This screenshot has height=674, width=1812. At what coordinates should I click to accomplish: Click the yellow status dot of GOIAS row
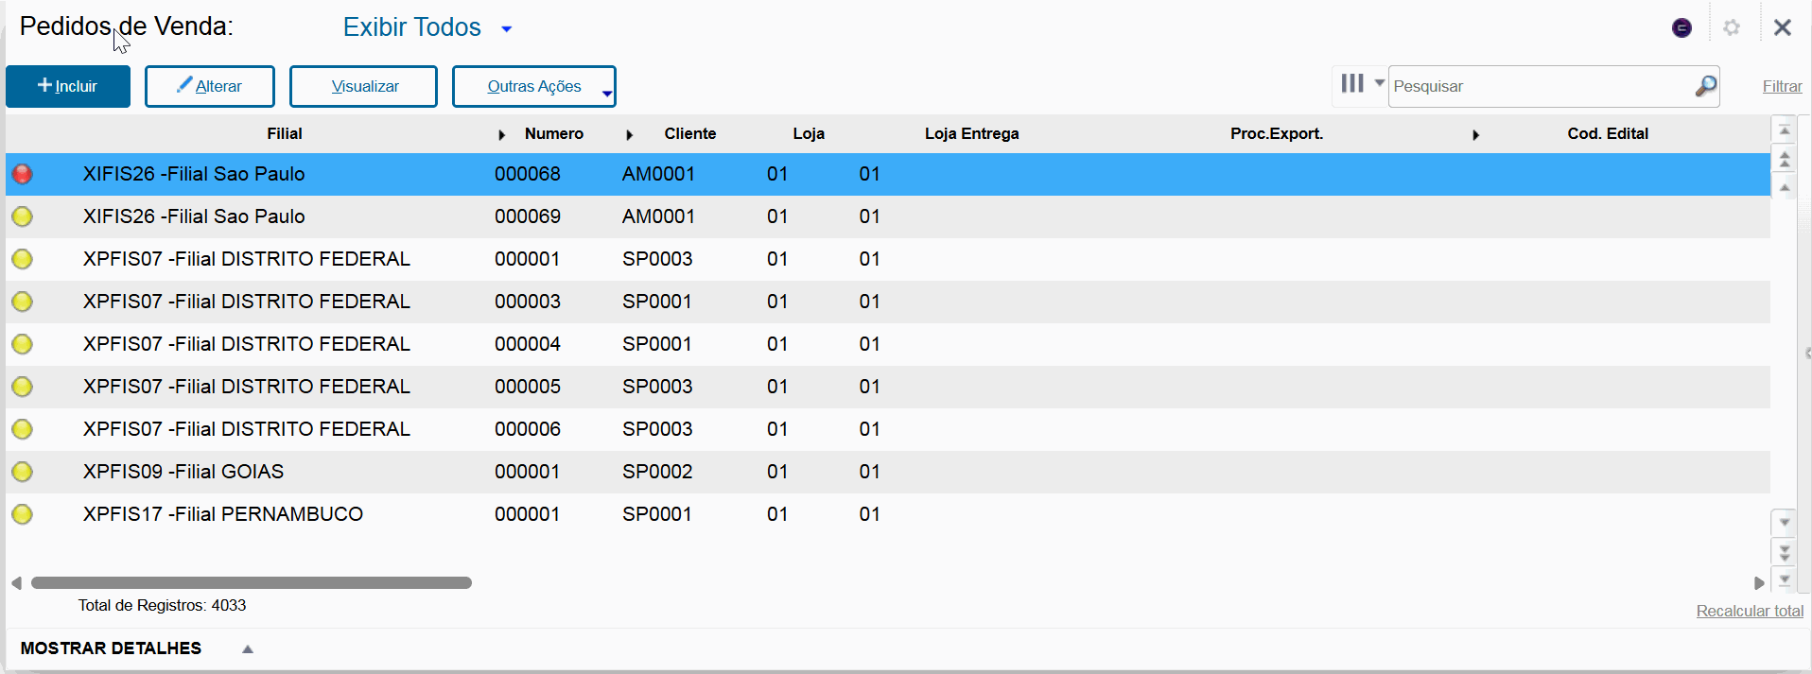tap(22, 472)
